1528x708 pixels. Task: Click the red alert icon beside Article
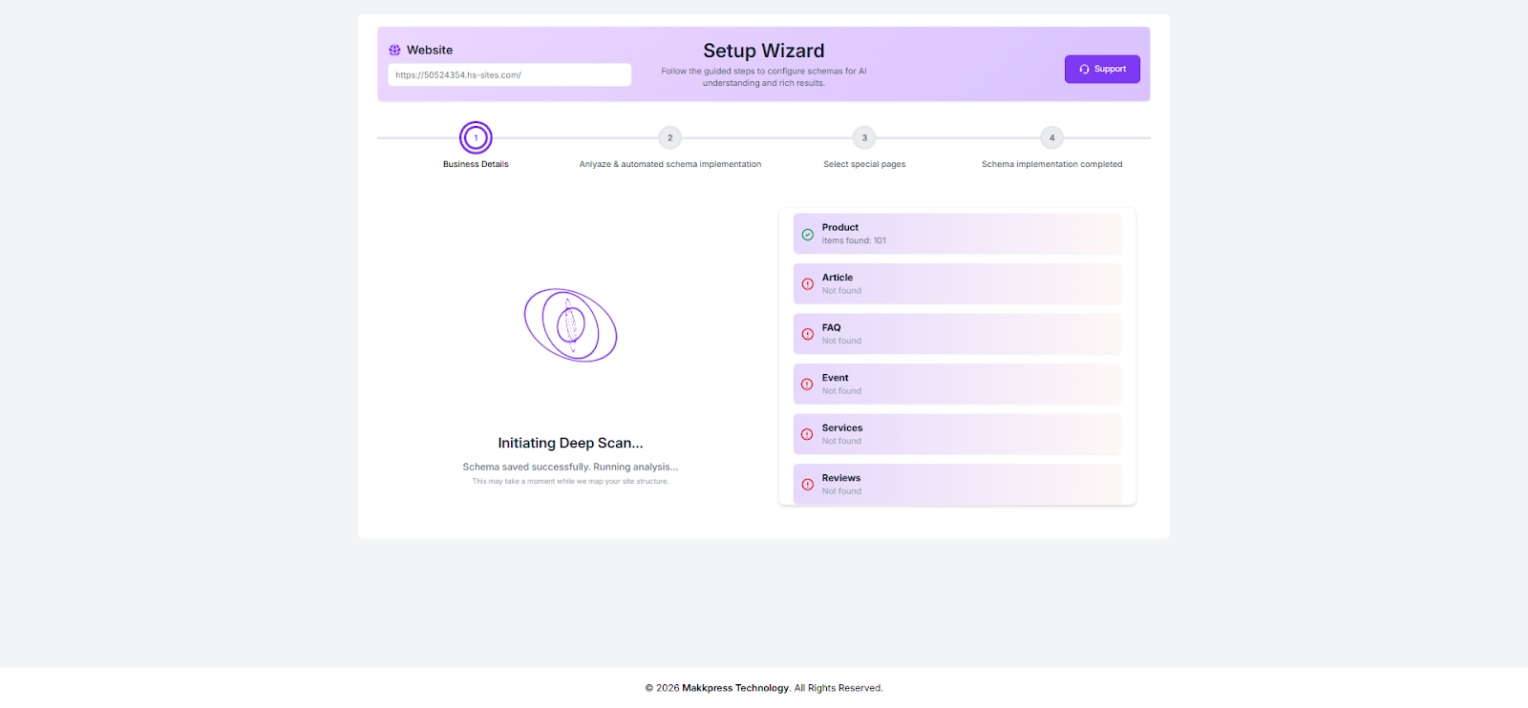click(x=808, y=284)
